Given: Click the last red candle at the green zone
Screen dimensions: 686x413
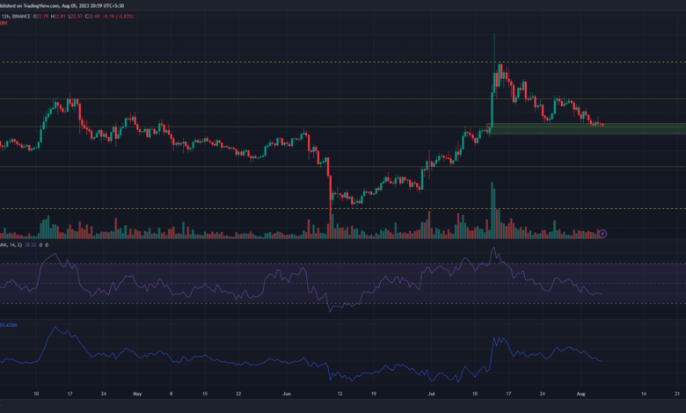Looking at the screenshot, I should point(601,124).
